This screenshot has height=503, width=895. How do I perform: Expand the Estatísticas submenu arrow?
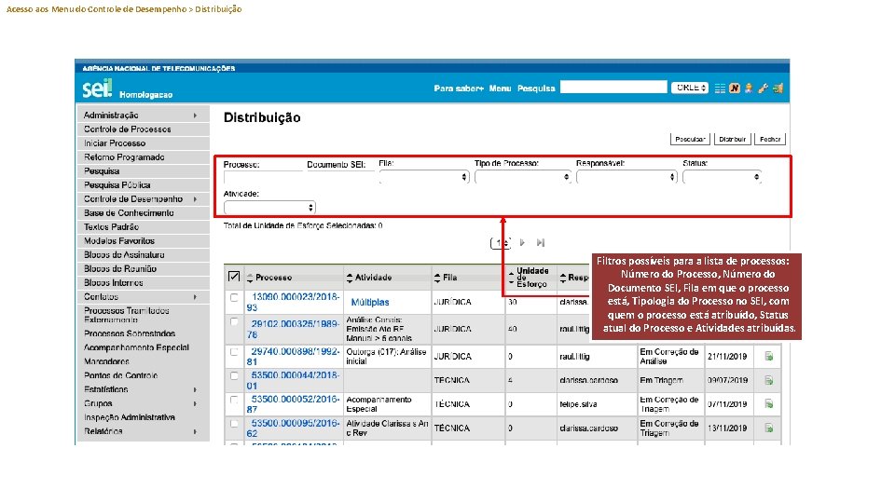(195, 390)
